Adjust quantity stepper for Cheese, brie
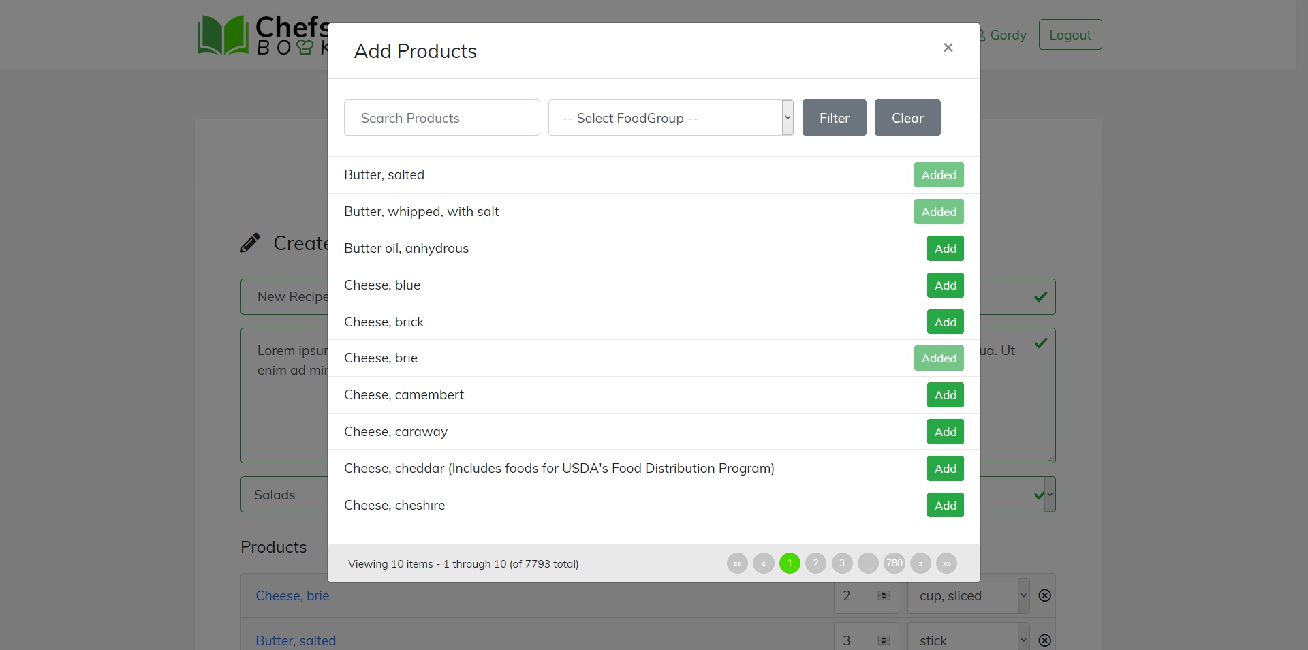The image size is (1308, 650). (884, 595)
